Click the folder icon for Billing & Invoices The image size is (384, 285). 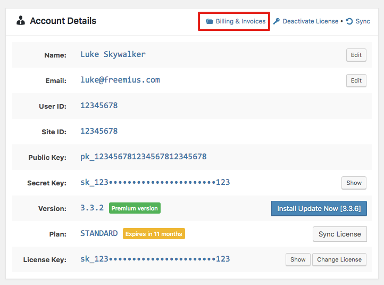click(209, 21)
